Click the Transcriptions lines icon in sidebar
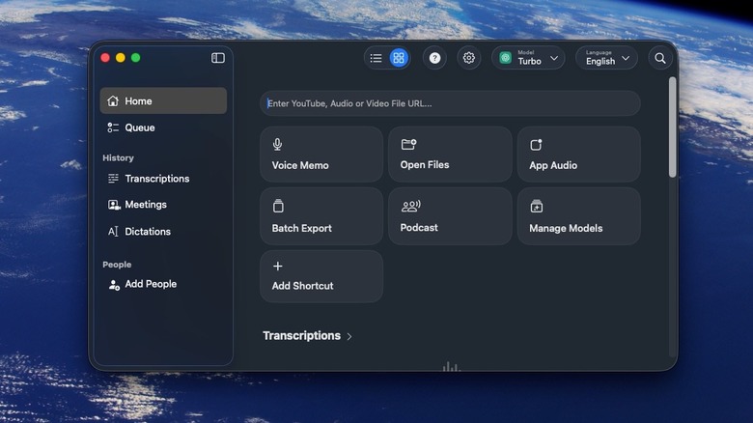 pos(113,179)
